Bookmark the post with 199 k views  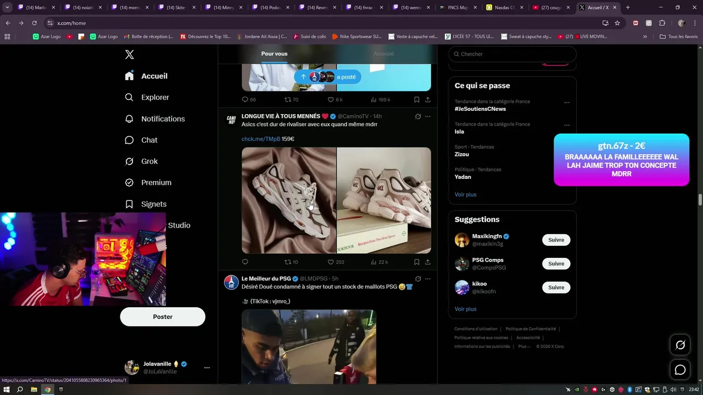[x=416, y=100]
